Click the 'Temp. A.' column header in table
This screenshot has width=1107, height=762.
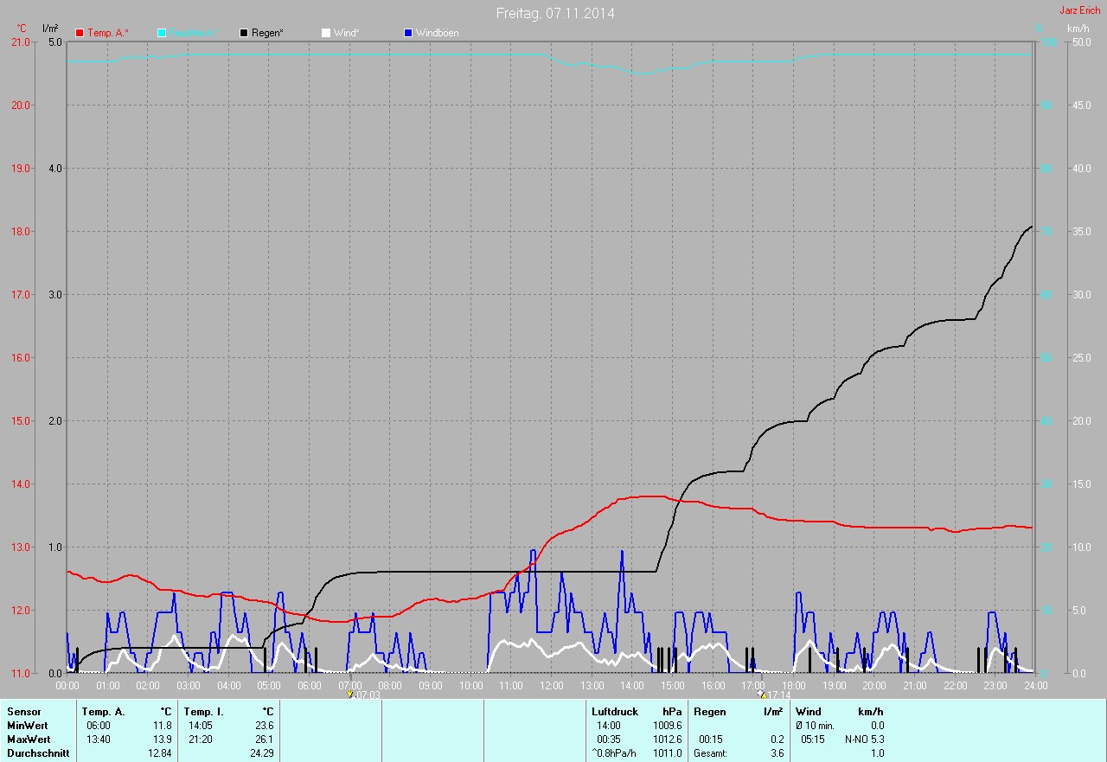pos(103,711)
